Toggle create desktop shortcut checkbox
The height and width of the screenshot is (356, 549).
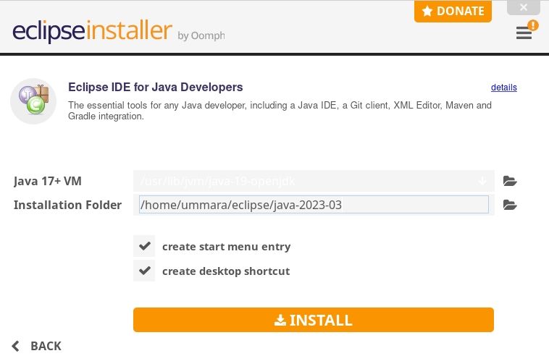tap(144, 271)
